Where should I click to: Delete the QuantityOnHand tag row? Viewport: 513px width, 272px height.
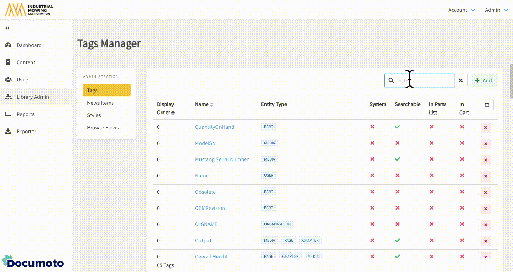pos(485,128)
